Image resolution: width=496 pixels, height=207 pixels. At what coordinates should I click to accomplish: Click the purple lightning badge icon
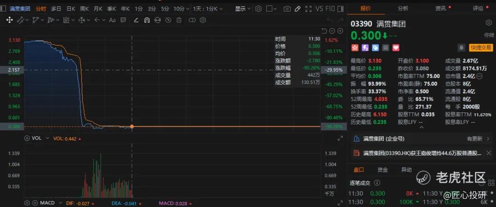click(365, 48)
